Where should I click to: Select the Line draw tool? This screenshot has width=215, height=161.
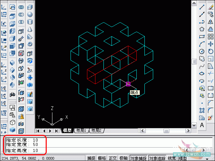(202, 7)
